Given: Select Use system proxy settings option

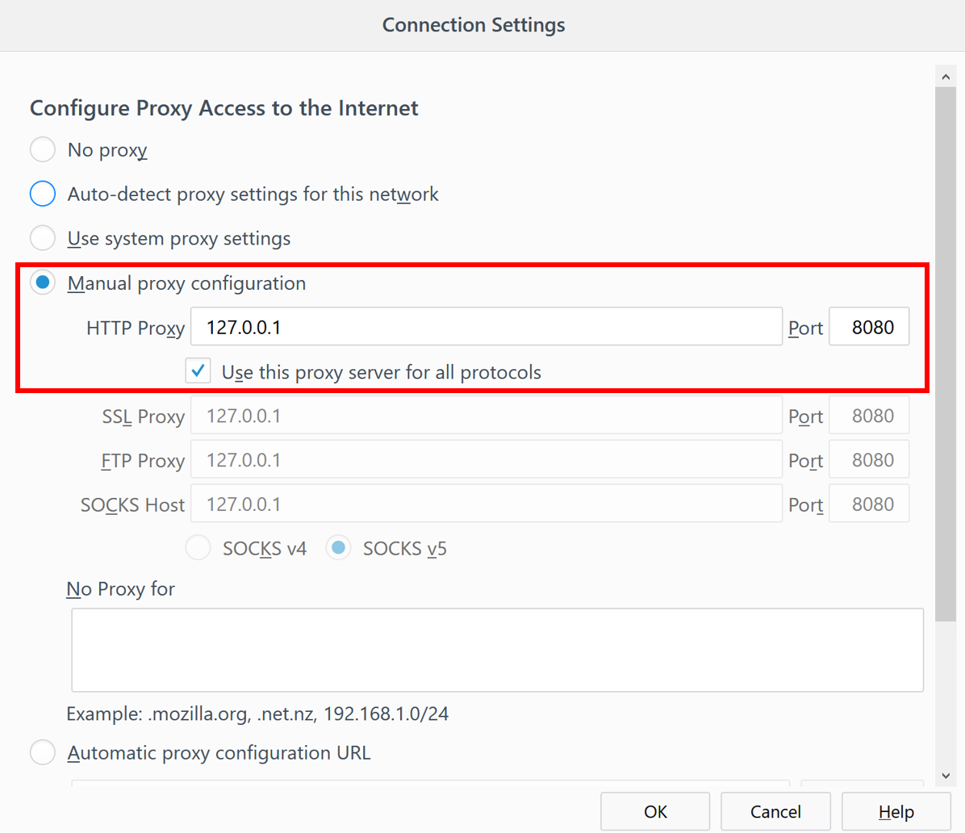Looking at the screenshot, I should tap(43, 238).
